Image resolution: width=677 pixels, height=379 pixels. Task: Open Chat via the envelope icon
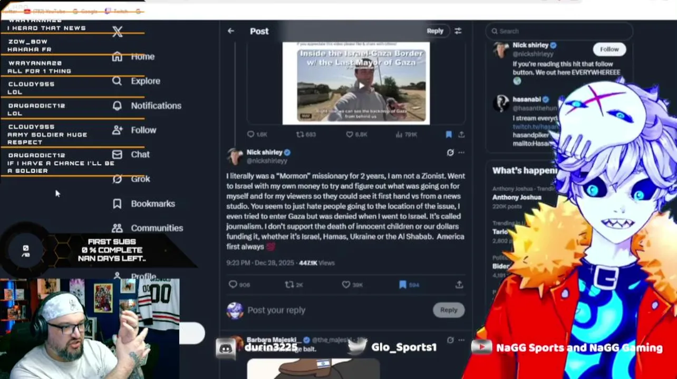pyautogui.click(x=117, y=155)
